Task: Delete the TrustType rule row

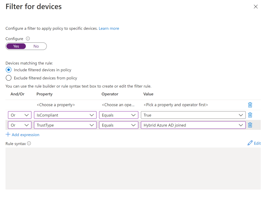Action: 250,125
